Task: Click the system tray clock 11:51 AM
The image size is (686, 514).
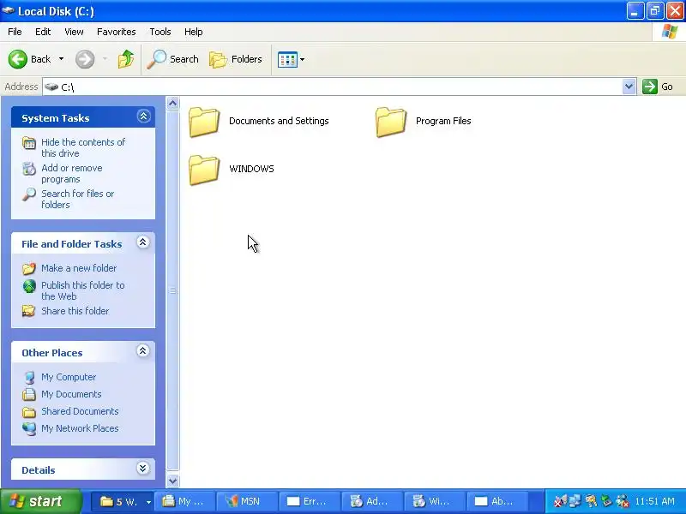Action: 654,501
